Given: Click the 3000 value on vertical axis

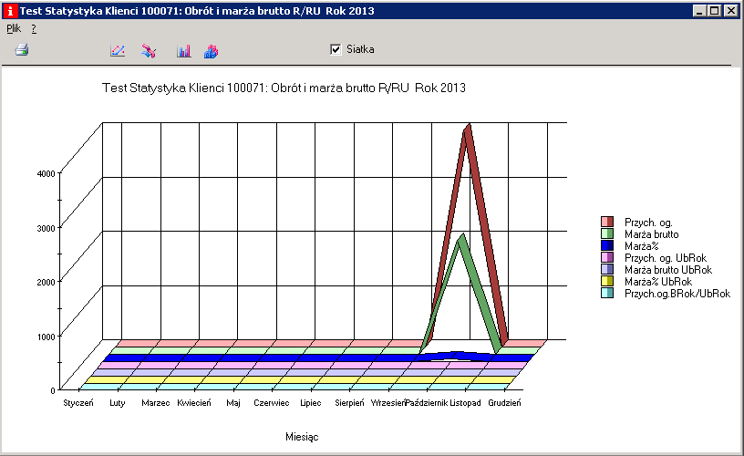Looking at the screenshot, I should click(x=46, y=228).
